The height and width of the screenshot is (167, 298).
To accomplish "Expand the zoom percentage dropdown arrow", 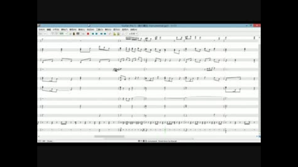I will point(66,34).
